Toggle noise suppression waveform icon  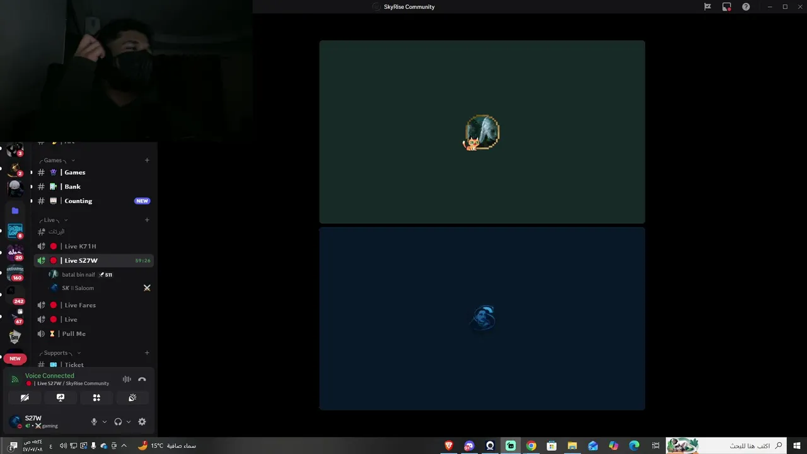[x=127, y=380]
